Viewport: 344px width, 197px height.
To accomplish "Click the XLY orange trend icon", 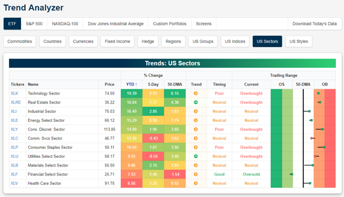I will pyautogui.click(x=196, y=129).
